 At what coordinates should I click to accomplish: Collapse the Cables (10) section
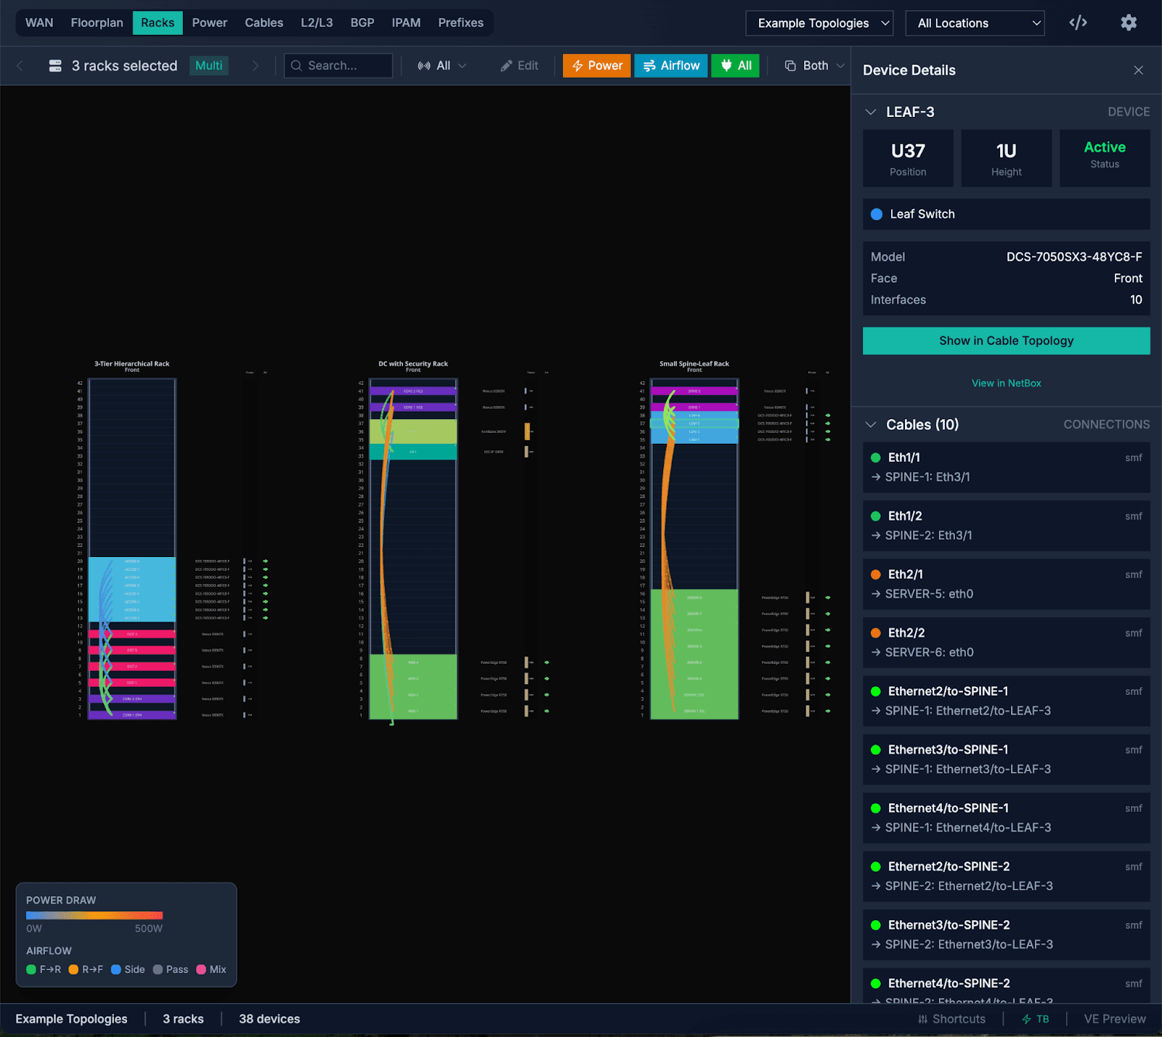pyautogui.click(x=871, y=425)
